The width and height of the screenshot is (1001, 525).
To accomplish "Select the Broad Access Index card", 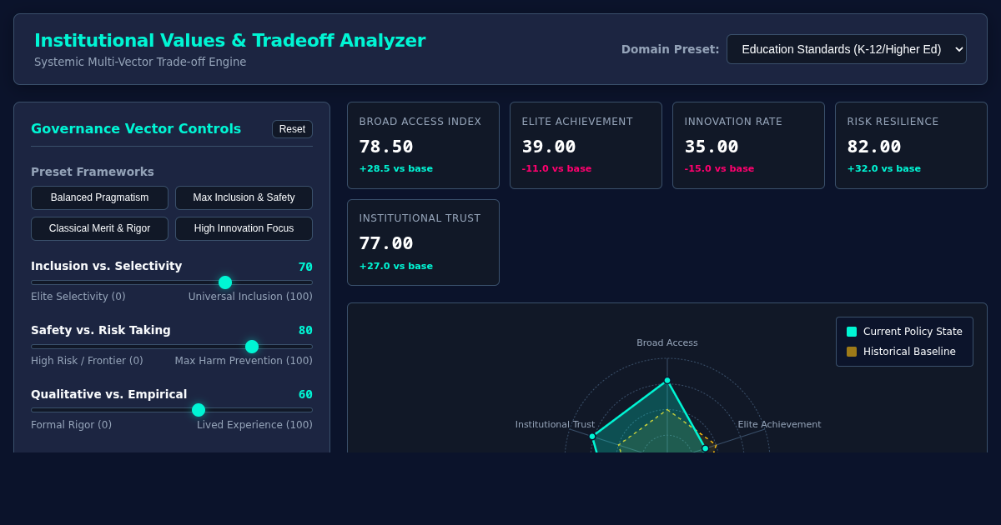I will coord(423,146).
